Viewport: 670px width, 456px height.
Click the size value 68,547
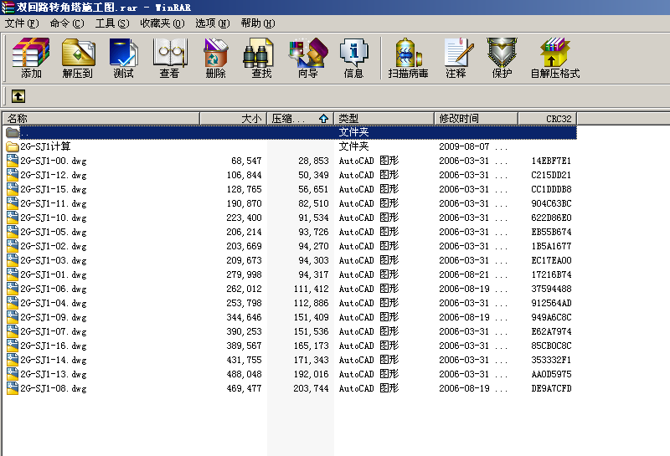pos(246,161)
